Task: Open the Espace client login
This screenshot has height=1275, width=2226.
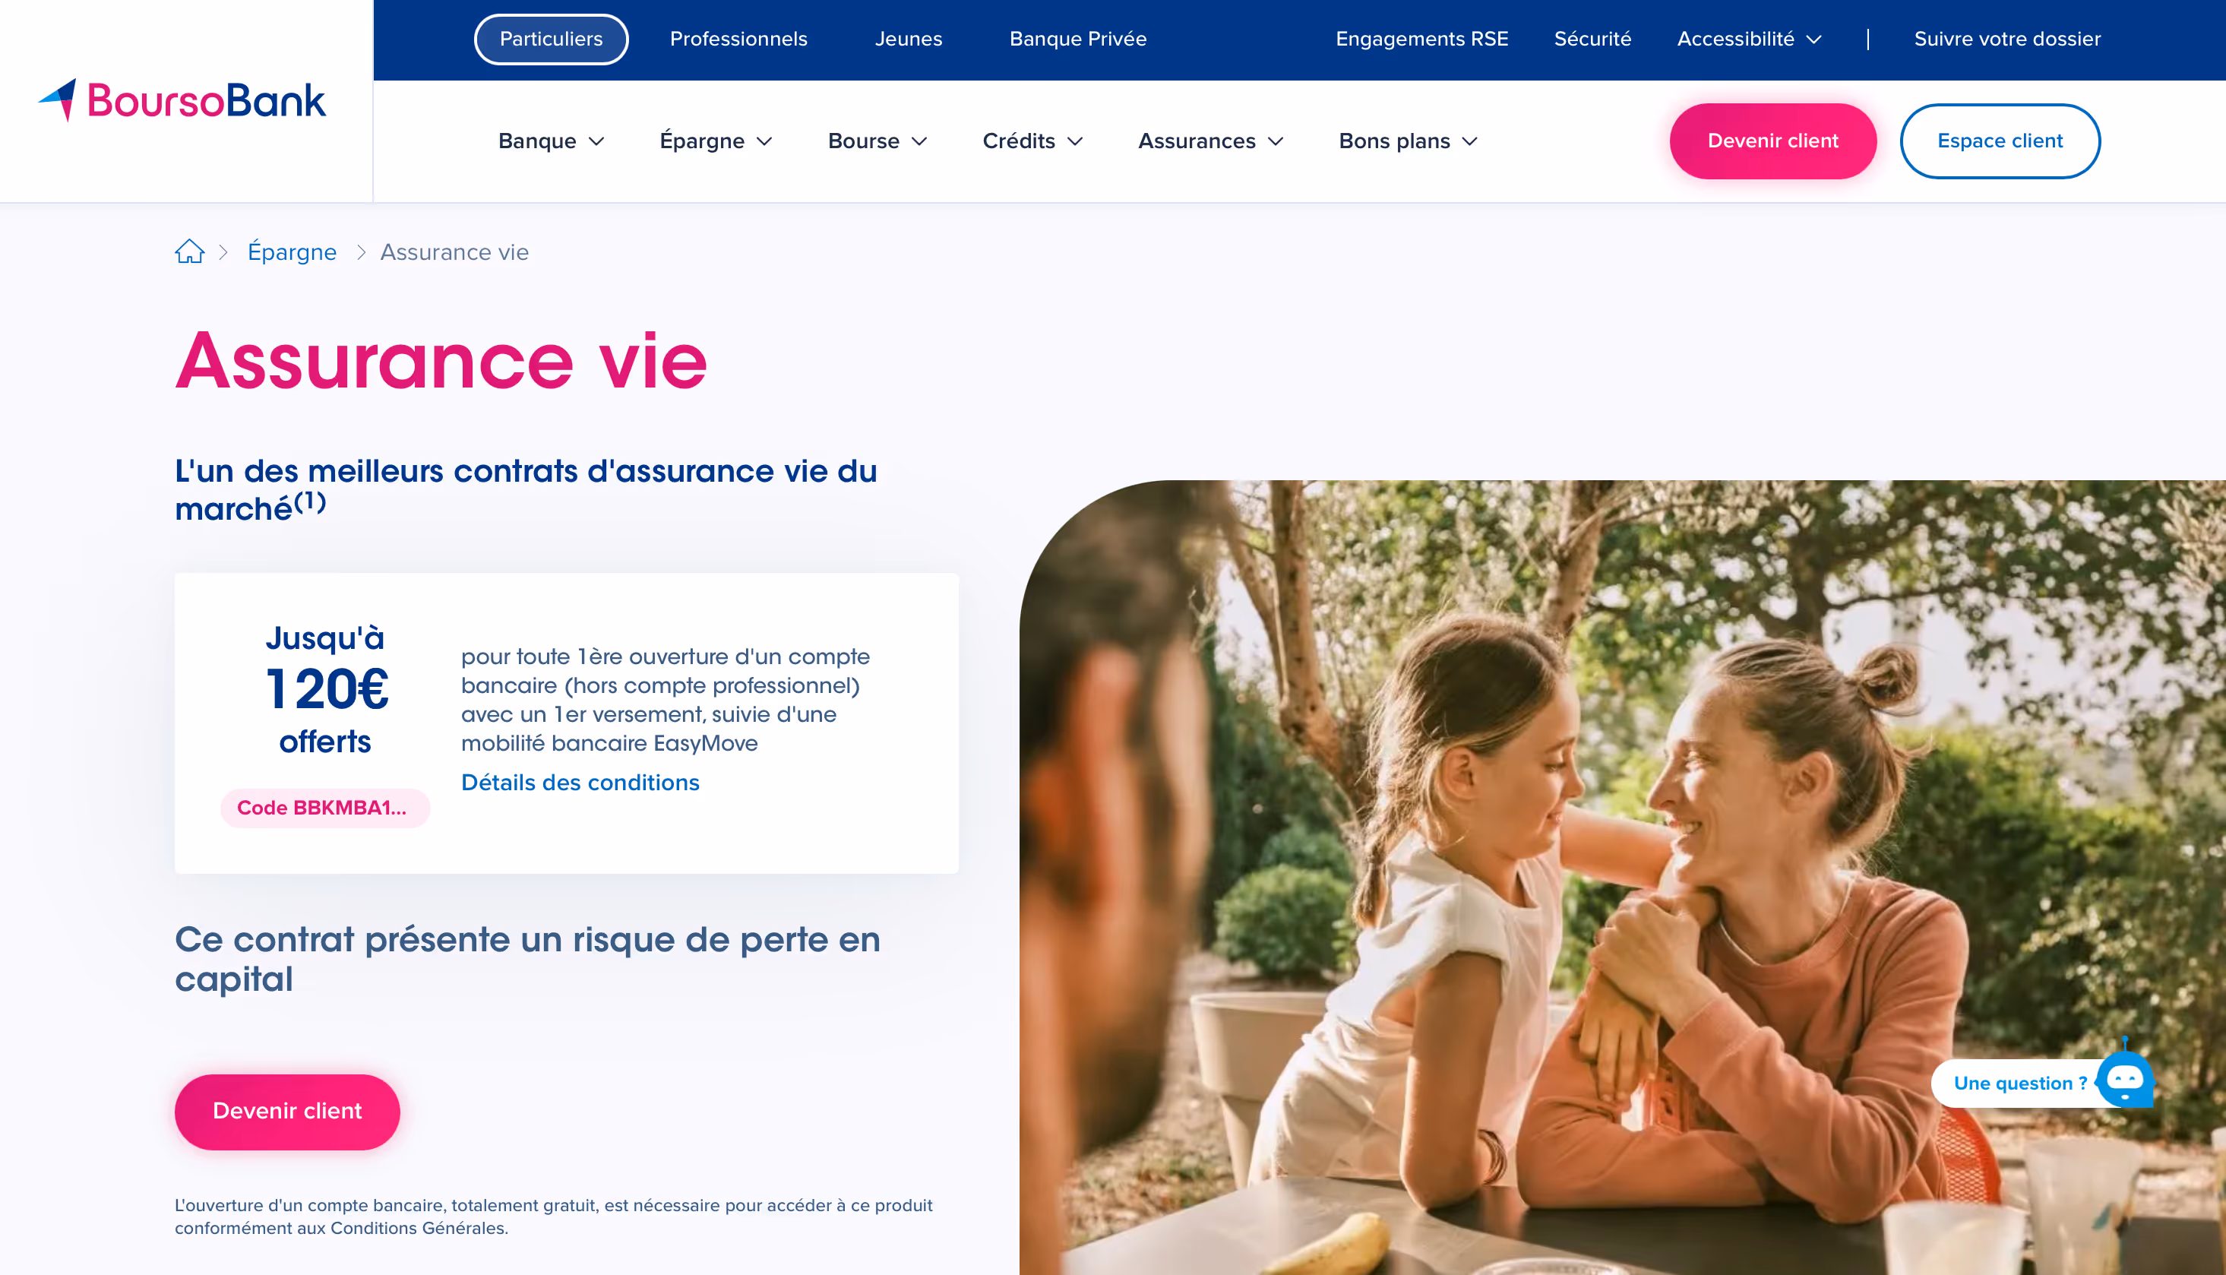Action: (2000, 141)
